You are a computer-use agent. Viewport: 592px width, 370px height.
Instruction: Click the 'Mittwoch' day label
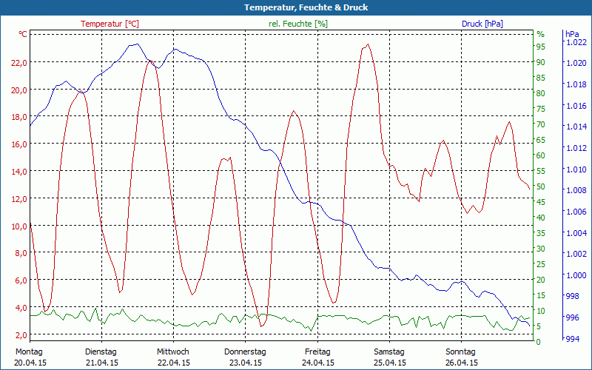pyautogui.click(x=172, y=351)
